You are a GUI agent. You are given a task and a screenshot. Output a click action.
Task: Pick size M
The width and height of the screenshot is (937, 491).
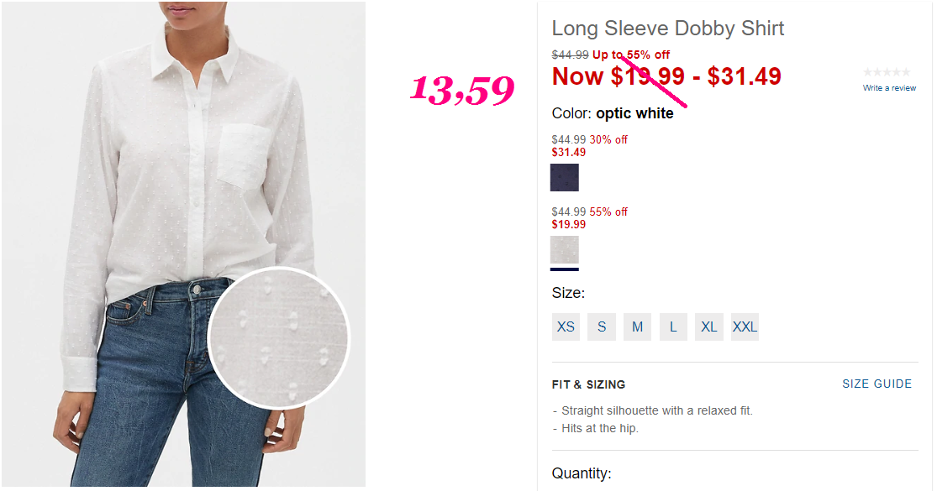pyautogui.click(x=638, y=326)
